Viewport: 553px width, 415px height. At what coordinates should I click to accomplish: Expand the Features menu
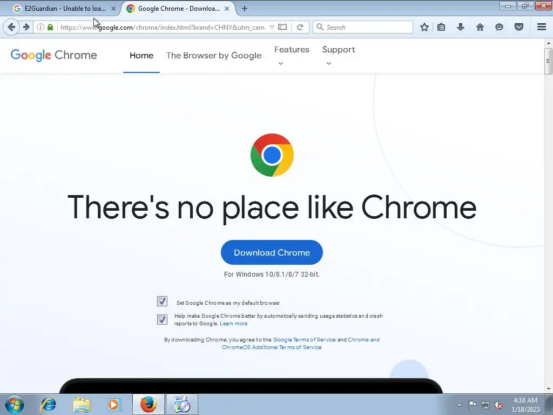292,56
